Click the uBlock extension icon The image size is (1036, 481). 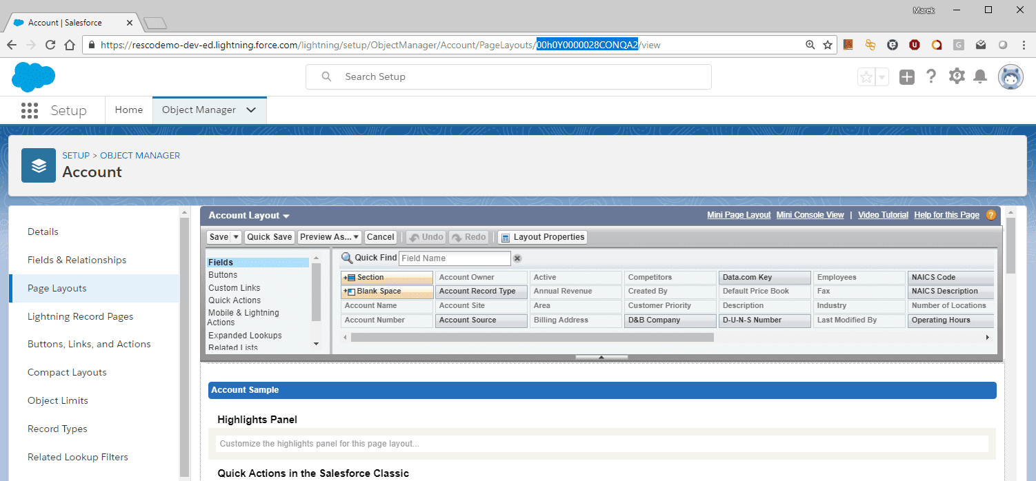(915, 45)
